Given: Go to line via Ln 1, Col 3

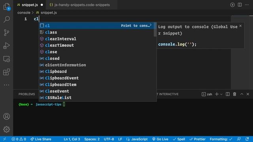Looking at the screenshot, I should [x=72, y=139].
